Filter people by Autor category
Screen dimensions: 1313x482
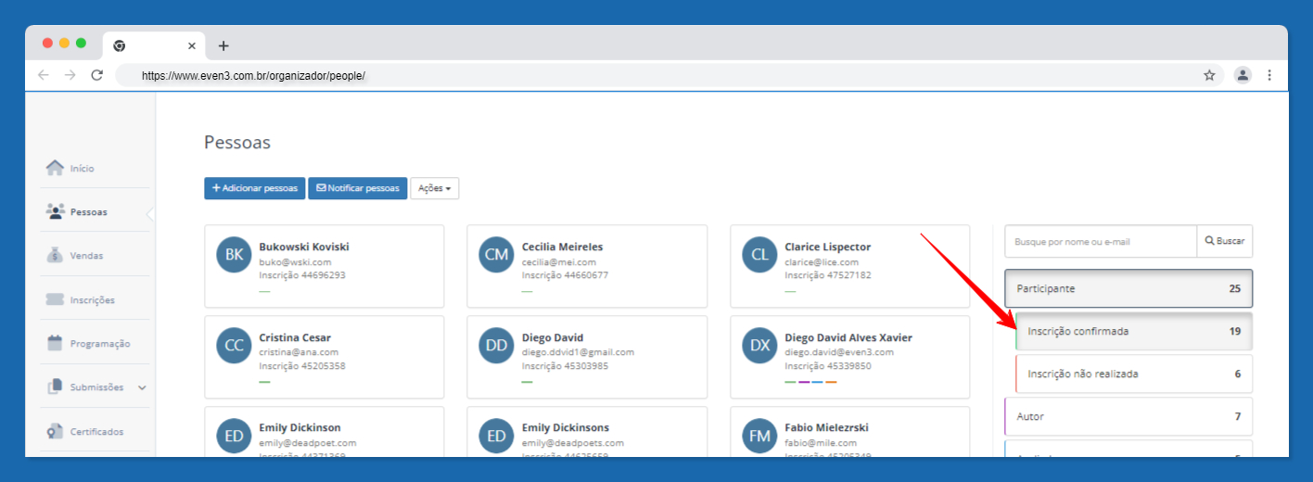click(x=1128, y=416)
